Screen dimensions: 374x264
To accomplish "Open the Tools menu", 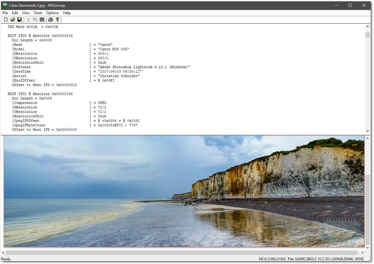I will click(x=38, y=13).
